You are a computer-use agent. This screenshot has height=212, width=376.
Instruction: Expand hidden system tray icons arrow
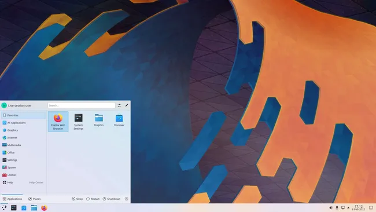click(x=348, y=208)
